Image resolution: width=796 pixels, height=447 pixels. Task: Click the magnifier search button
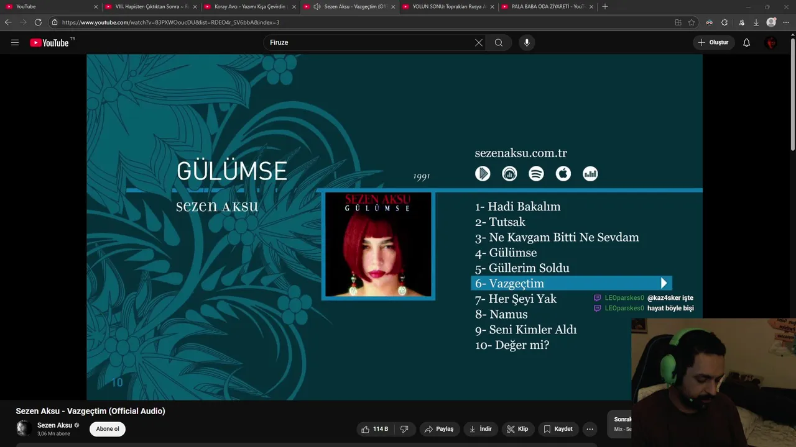[499, 42]
